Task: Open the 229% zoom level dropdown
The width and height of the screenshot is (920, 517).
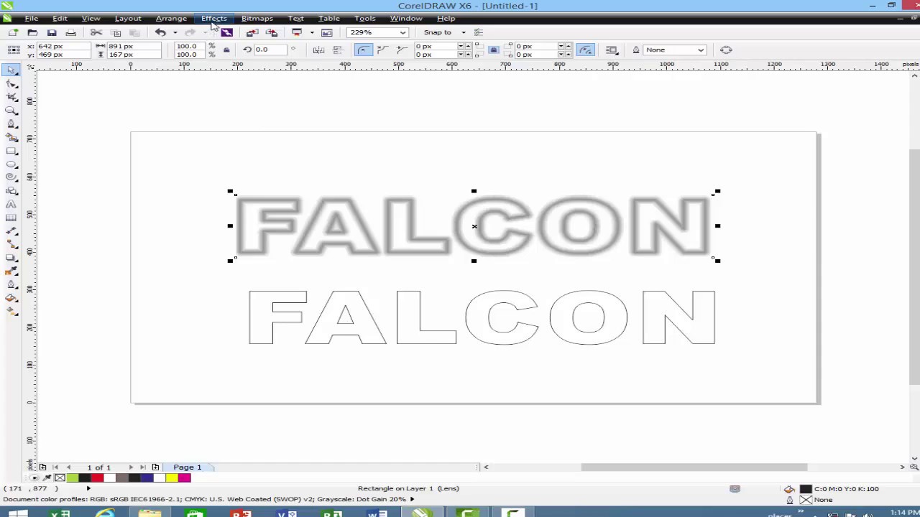Action: point(402,32)
